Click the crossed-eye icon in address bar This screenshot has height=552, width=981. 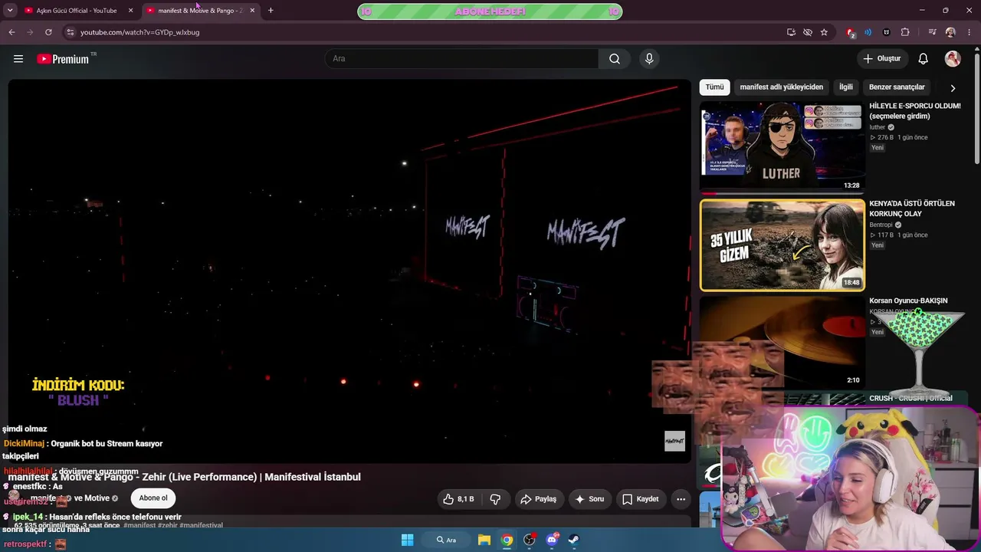(808, 32)
